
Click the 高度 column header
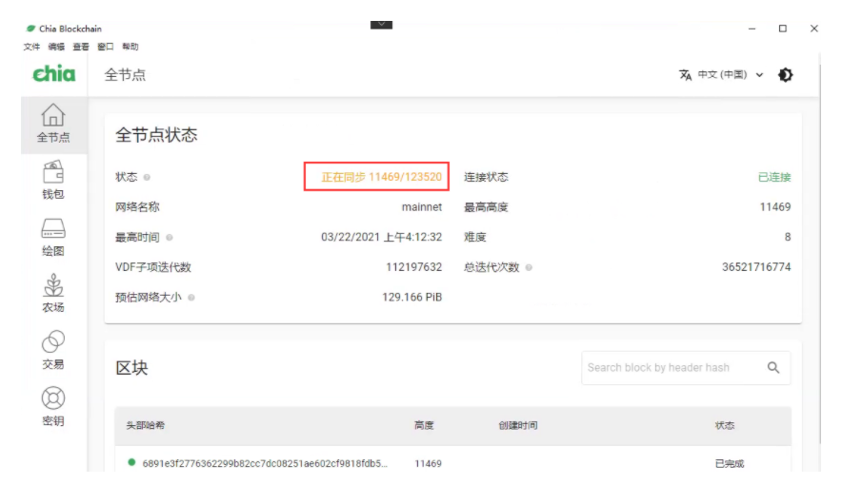click(424, 425)
